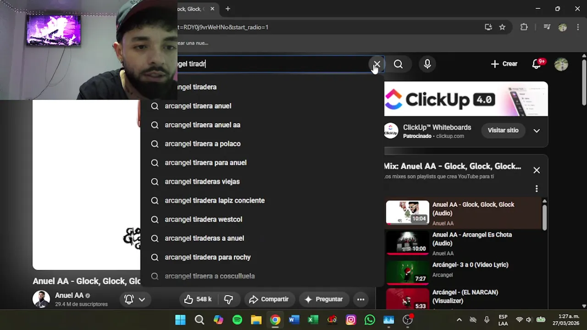Open the notifications bell with 9+ badge
The image size is (587, 330).
click(x=537, y=64)
